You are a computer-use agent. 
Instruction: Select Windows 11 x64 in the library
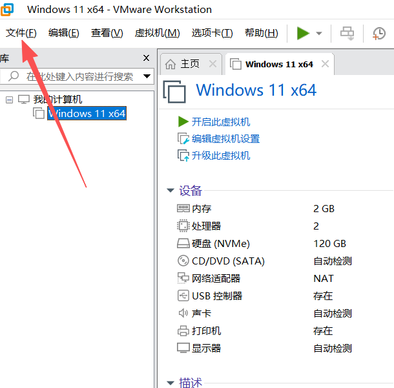pyautogui.click(x=87, y=113)
